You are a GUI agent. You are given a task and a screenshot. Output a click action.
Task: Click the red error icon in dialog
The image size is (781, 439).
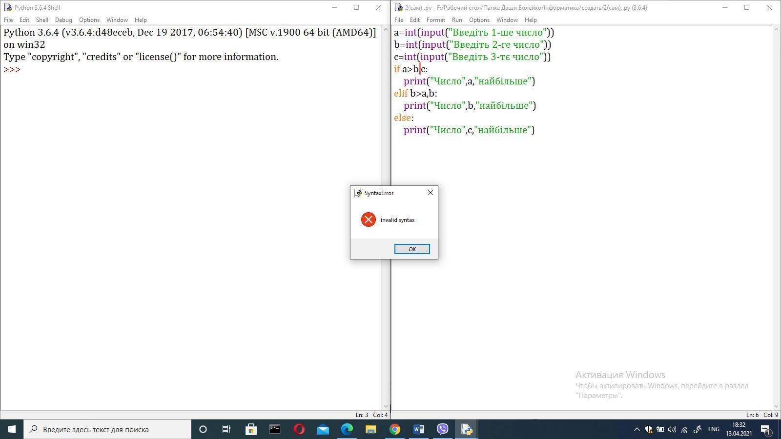(x=369, y=219)
